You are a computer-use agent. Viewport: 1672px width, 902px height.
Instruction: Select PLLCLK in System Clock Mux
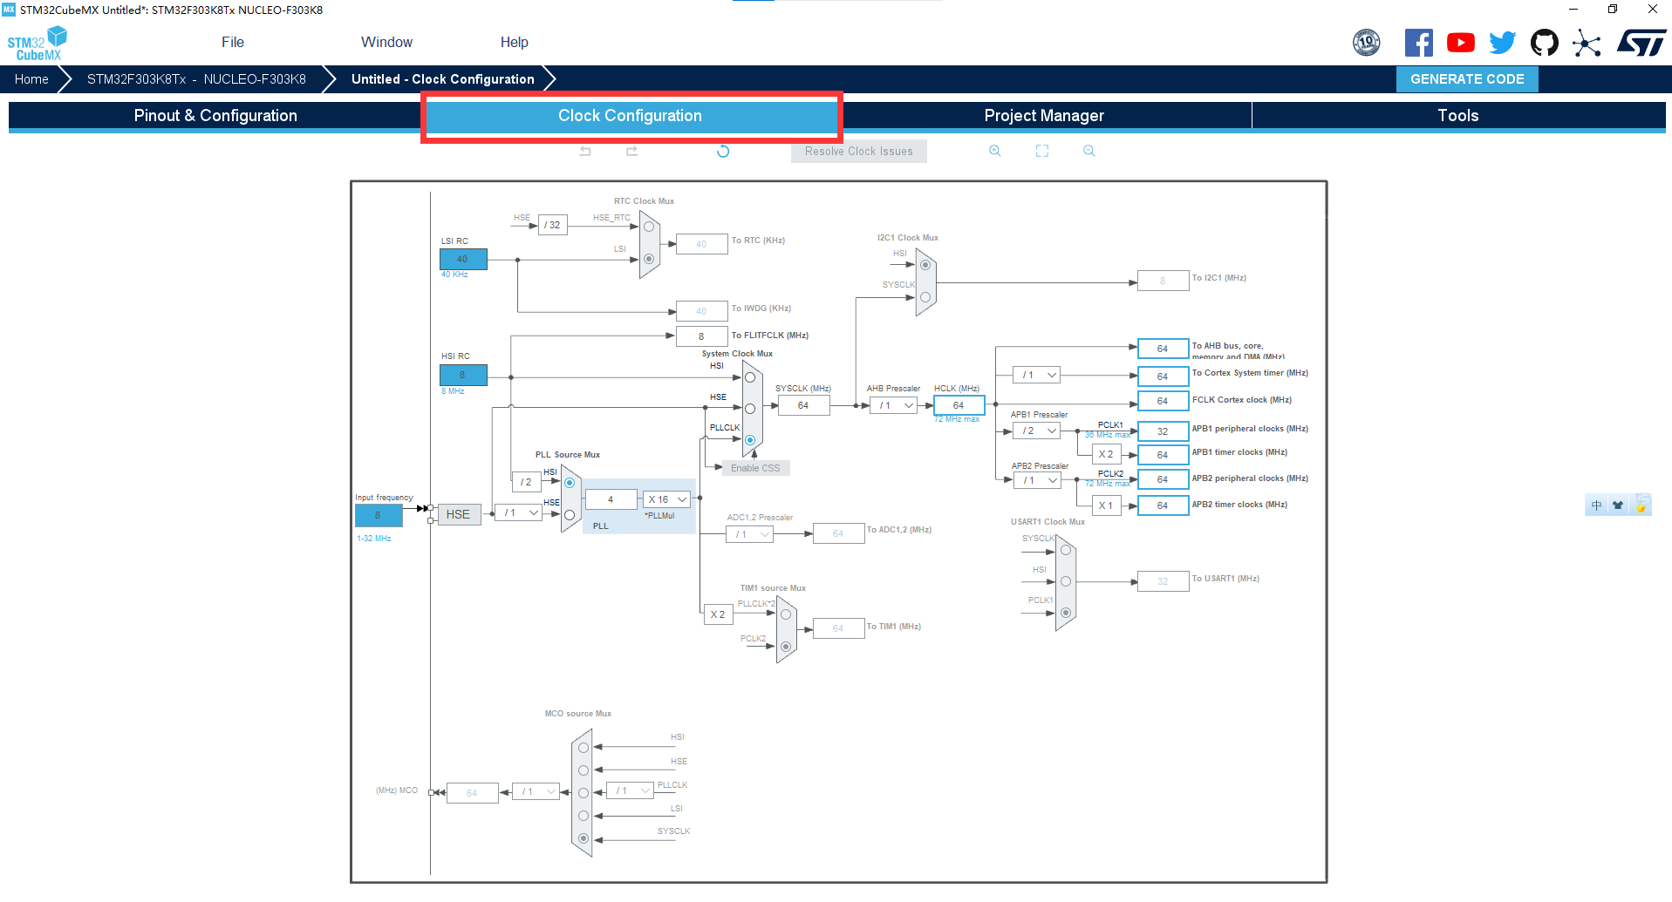(750, 440)
